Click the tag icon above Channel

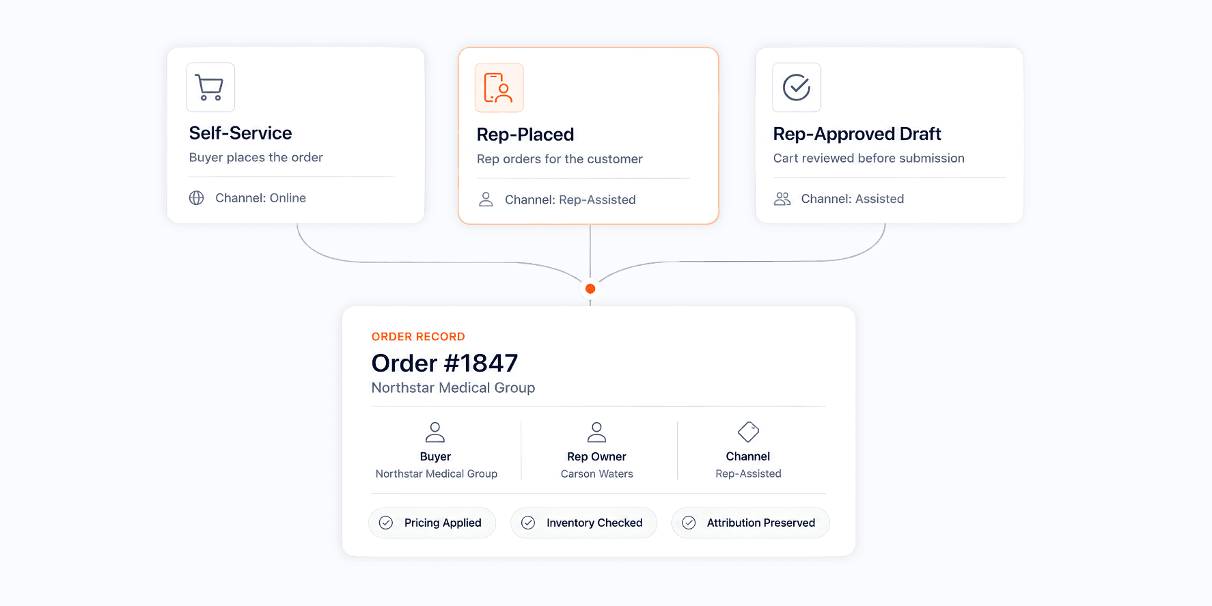click(x=748, y=432)
